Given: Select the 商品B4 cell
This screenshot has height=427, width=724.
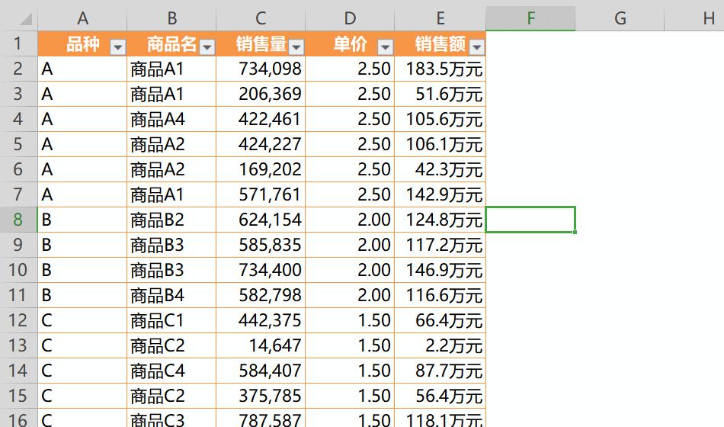Looking at the screenshot, I should tap(171, 295).
